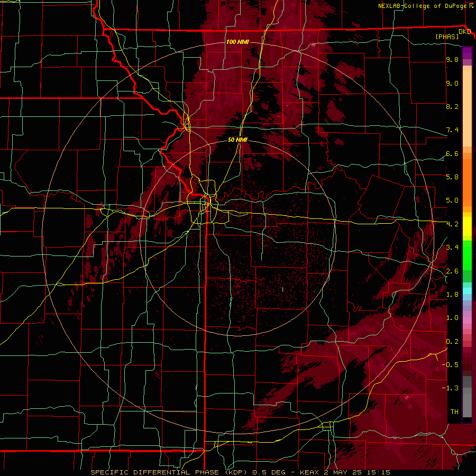The image size is (476, 476).
Task: Click the 8.2 scale value
Action: click(x=452, y=106)
